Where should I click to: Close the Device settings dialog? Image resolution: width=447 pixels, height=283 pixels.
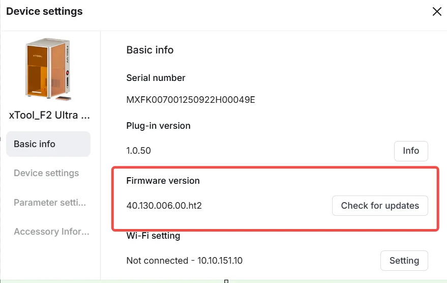tap(437, 11)
